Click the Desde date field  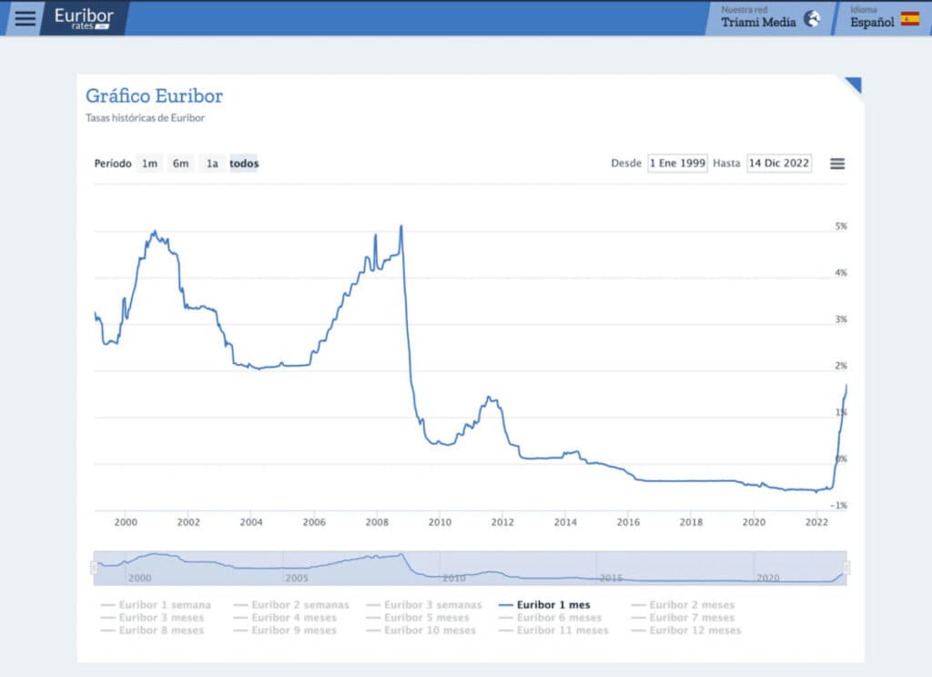click(677, 163)
